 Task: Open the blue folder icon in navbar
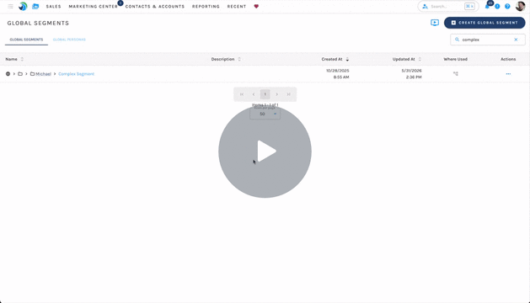[35, 7]
